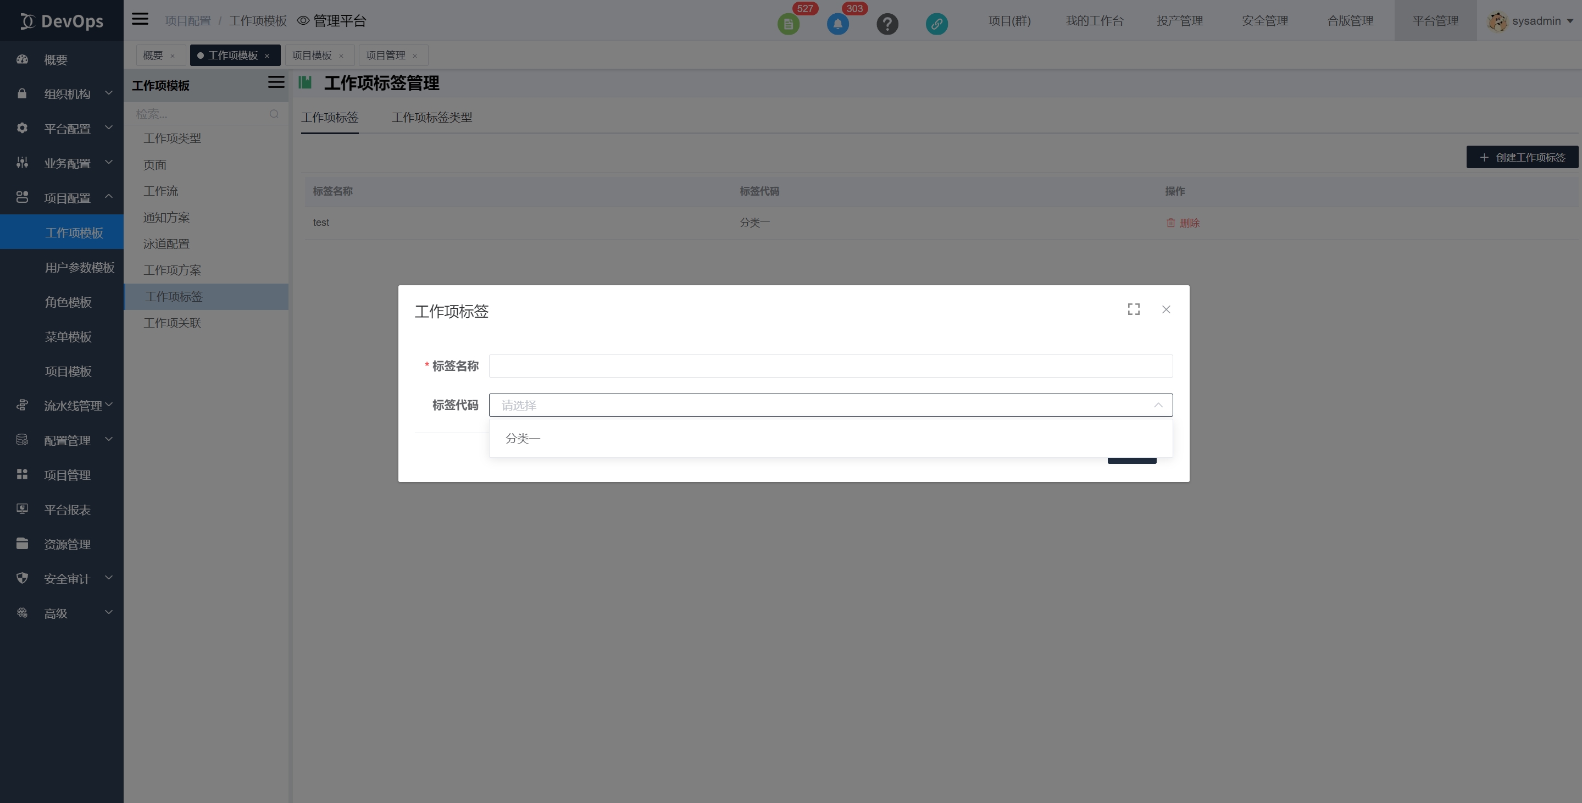The height and width of the screenshot is (803, 1582).
Task: Click the 删除 link for test row
Action: 1183,223
